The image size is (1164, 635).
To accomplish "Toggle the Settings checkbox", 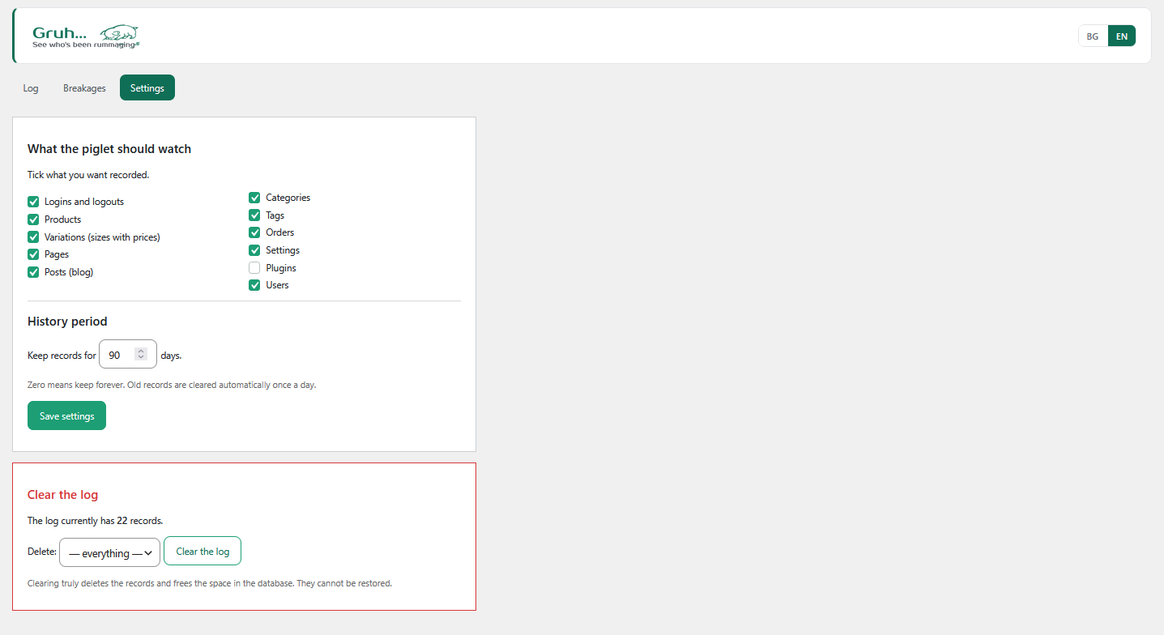I will (254, 250).
